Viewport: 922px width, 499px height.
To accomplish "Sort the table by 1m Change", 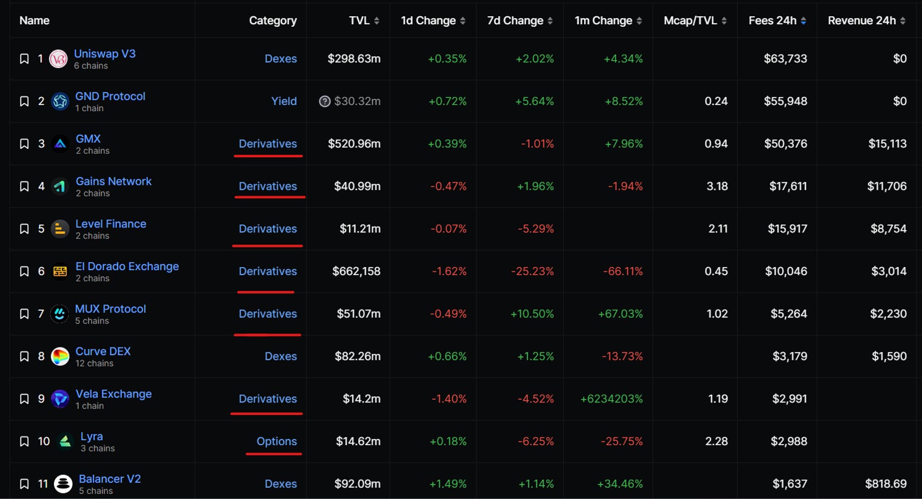I will tap(608, 21).
